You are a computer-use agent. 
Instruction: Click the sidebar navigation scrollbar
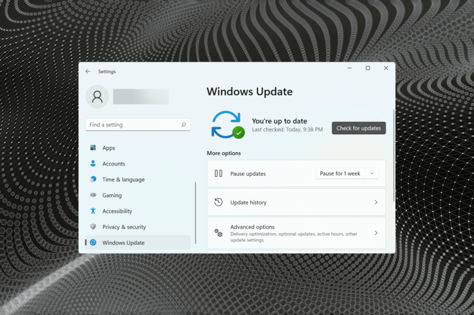point(196,212)
